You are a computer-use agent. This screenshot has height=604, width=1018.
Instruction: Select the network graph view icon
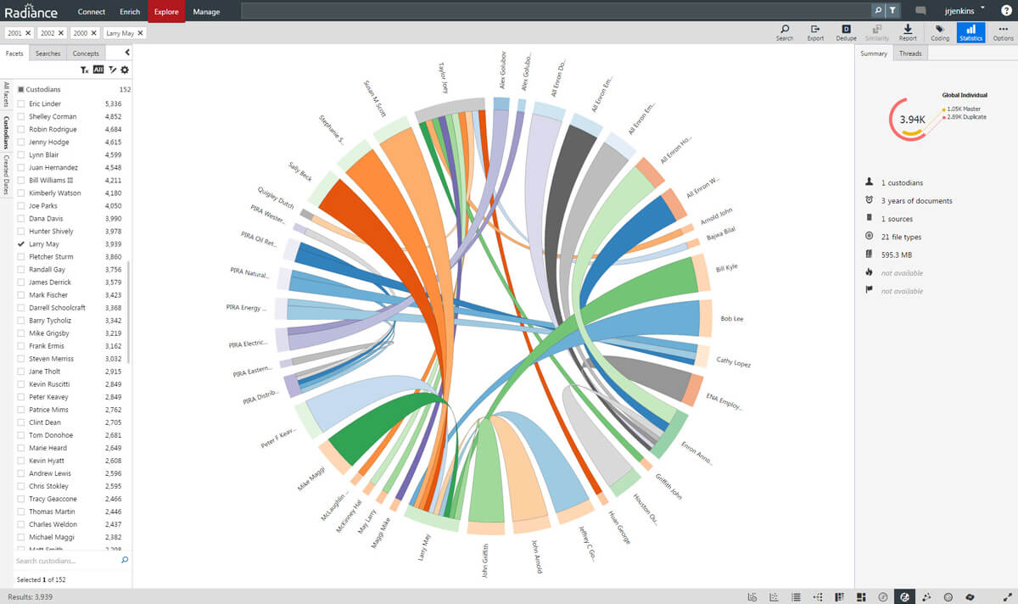click(926, 596)
